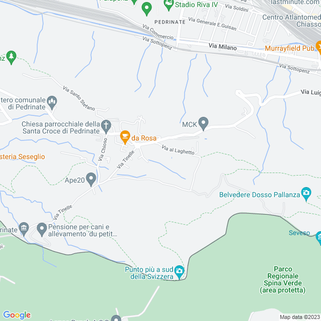Open the Map data ©2023 attribution
The image size is (321, 321).
tap(300, 317)
